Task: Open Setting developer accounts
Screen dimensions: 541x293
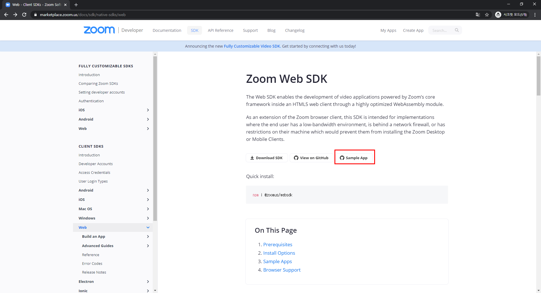Action: [x=101, y=92]
